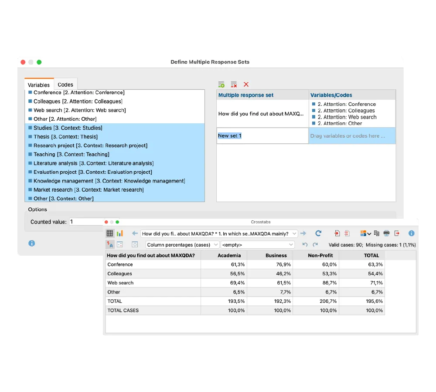The image size is (436, 392).
Task: Export the Crosstabs table
Action: coord(397,233)
